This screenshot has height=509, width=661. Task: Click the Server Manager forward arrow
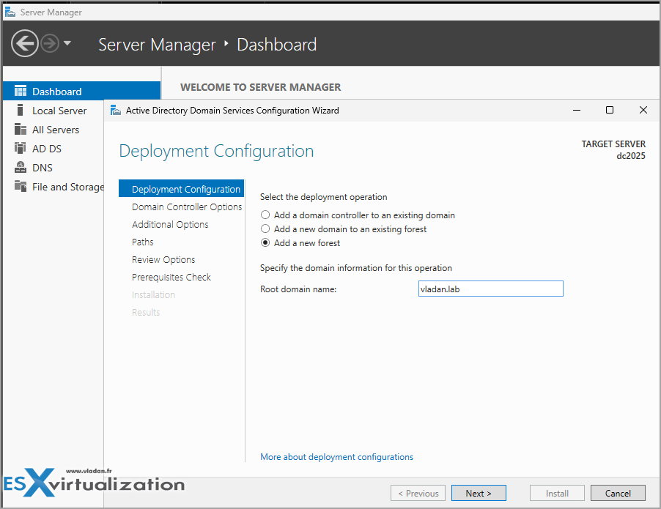click(50, 43)
